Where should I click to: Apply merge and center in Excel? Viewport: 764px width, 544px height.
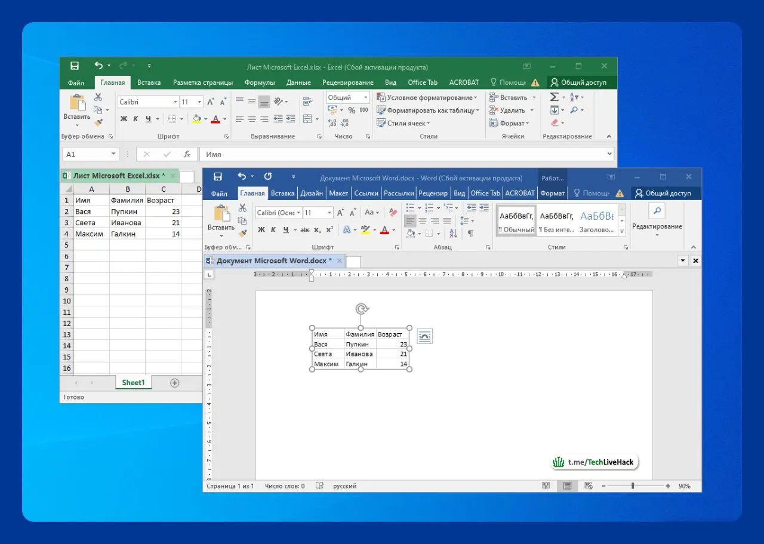coord(307,119)
